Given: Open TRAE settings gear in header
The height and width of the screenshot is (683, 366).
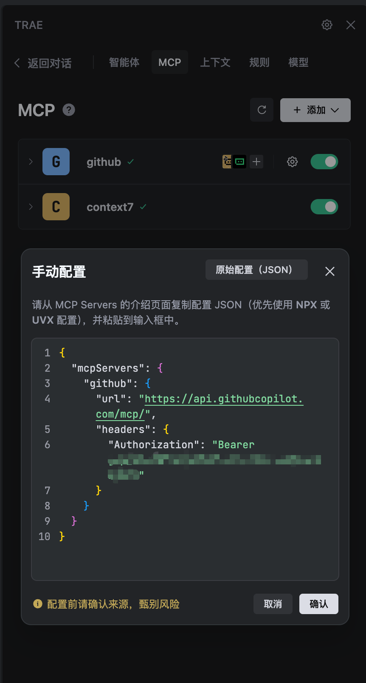Looking at the screenshot, I should pyautogui.click(x=327, y=25).
